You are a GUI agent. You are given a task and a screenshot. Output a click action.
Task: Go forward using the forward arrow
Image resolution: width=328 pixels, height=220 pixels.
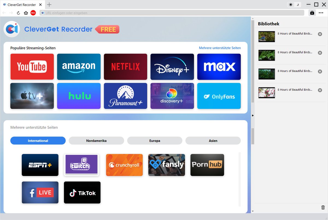11,13
